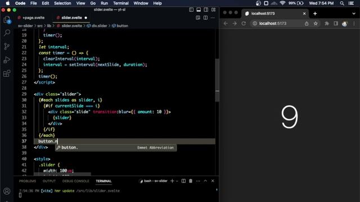Image resolution: width=360 pixels, height=202 pixels.
Task: Open browser extensions puzzle icon
Action: click(x=326, y=24)
